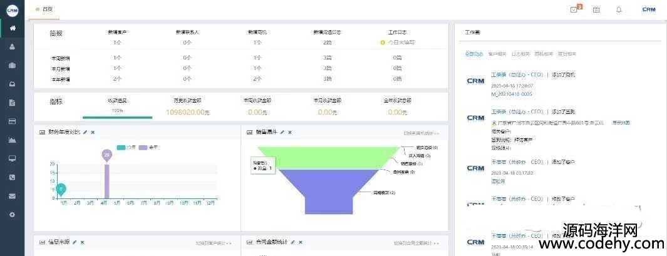This screenshot has width=667, height=256.
Task: Open the calendar icon in top bar
Action: [596, 9]
